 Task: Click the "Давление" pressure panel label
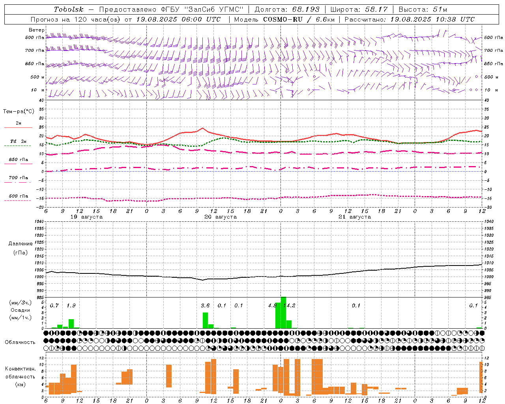click(21, 244)
